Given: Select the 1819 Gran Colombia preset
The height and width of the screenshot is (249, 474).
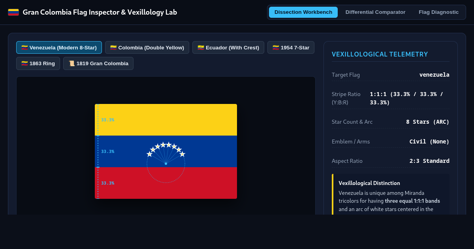Looking at the screenshot, I should 98,63.
